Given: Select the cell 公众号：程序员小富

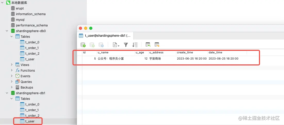Looking at the screenshot, I should coord(116,59).
